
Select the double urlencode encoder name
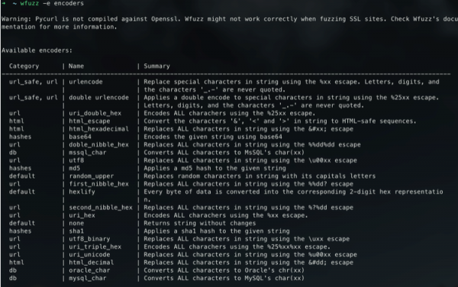pyautogui.click(x=98, y=98)
